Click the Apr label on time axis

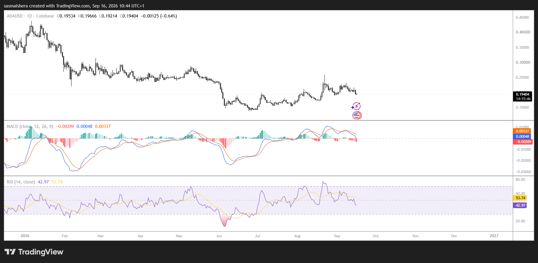click(141, 236)
